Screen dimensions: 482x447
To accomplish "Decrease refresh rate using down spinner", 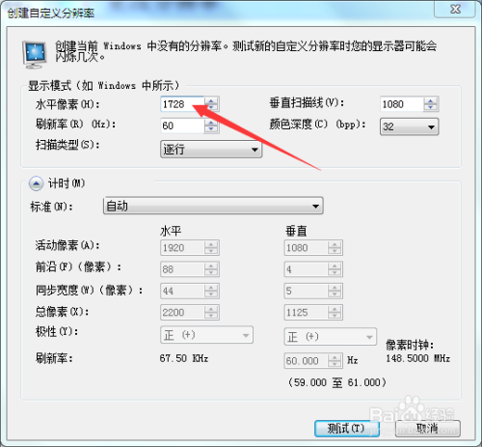I will click(211, 129).
